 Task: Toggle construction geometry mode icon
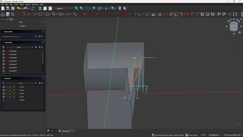pos(75,14)
